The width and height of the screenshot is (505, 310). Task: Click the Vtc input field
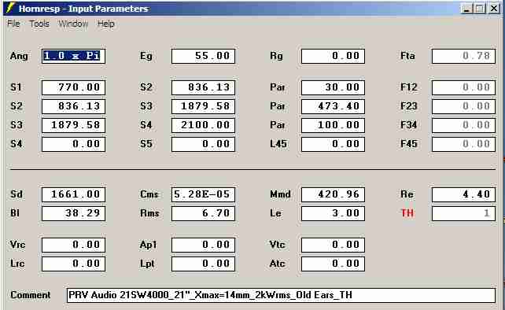tap(333, 245)
